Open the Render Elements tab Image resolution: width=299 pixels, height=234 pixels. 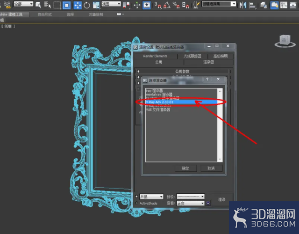tap(155, 56)
